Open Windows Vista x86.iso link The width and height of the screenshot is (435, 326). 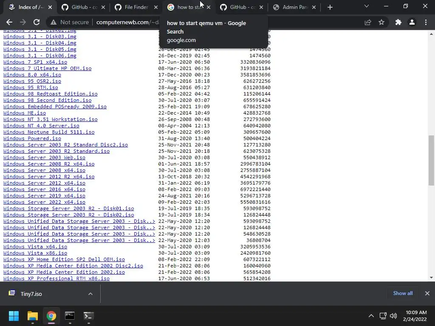[x=35, y=253]
